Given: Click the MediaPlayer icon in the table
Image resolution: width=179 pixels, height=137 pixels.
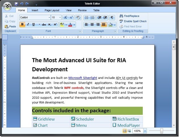Looking at the screenshot, I should [x=114, y=125].
